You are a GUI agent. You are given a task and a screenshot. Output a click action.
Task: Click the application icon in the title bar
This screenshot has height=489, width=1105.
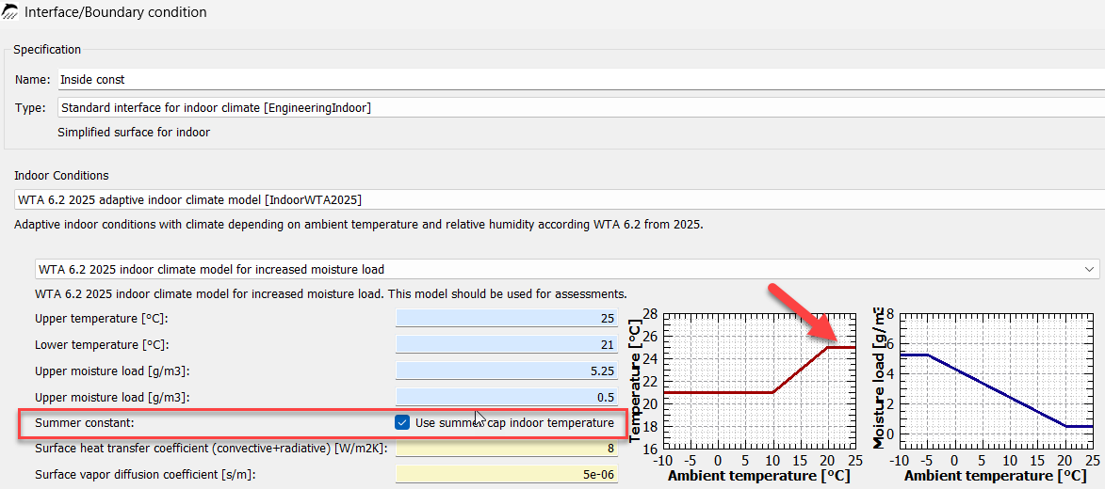pos(9,12)
